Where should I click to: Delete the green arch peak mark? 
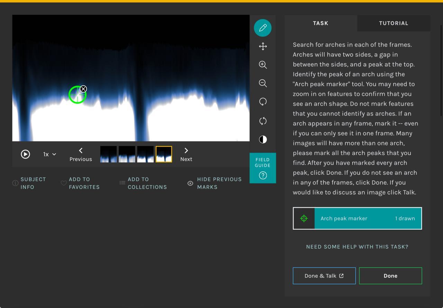[x=83, y=89]
